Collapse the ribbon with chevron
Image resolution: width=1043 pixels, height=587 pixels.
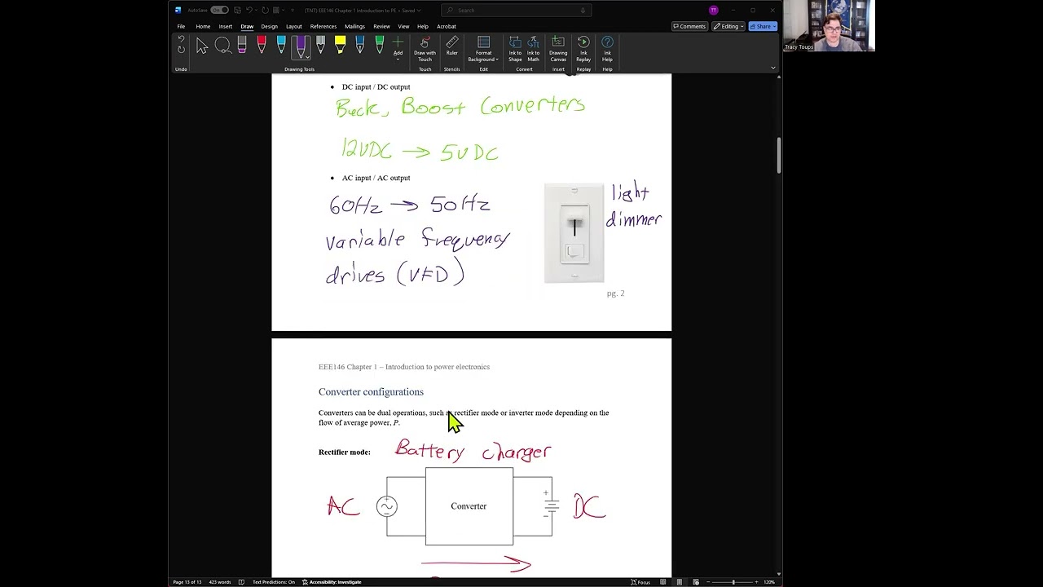(773, 68)
